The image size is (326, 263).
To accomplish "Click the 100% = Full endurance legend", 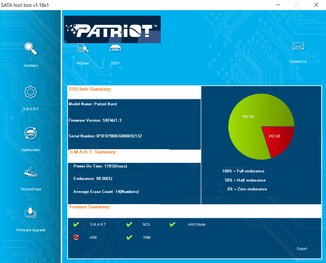I will click(243, 171).
